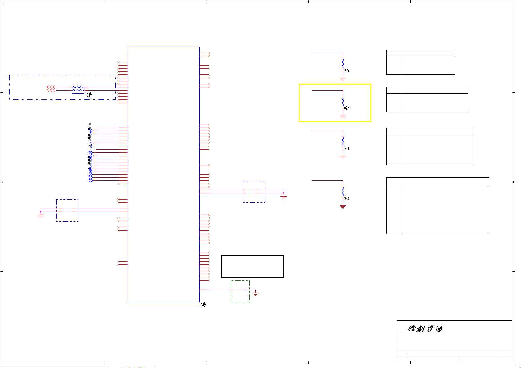Select the green dashed outline box
Image resolution: width=521 pixels, height=368 pixels.
pos(240,291)
